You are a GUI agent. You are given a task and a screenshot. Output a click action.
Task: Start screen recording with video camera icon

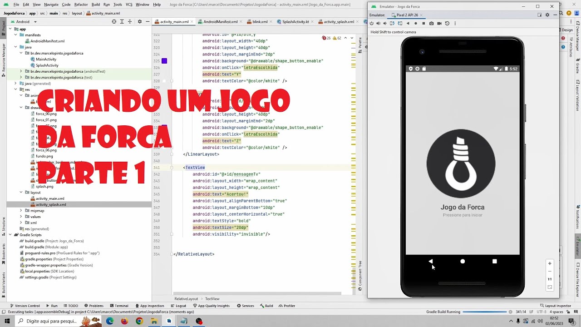pyautogui.click(x=439, y=23)
